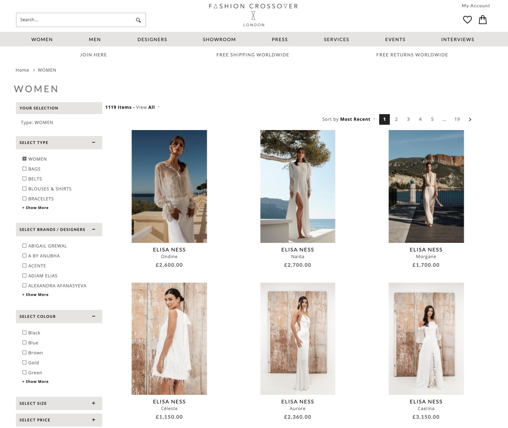Select the Gold colour checkbox
The image size is (508, 428).
click(x=24, y=363)
